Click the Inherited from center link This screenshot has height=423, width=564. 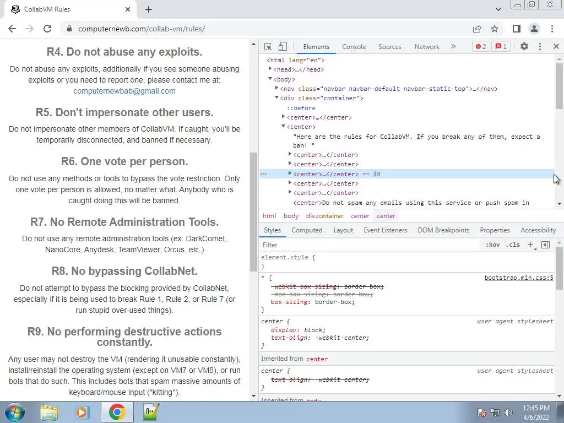[317, 359]
